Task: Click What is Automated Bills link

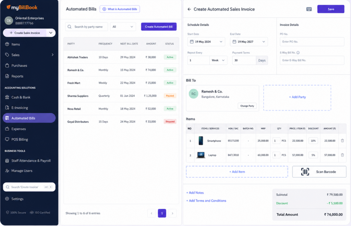Action: click(120, 9)
